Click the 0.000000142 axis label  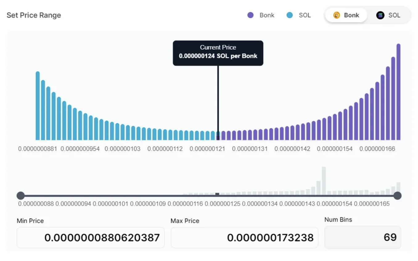pos(292,149)
